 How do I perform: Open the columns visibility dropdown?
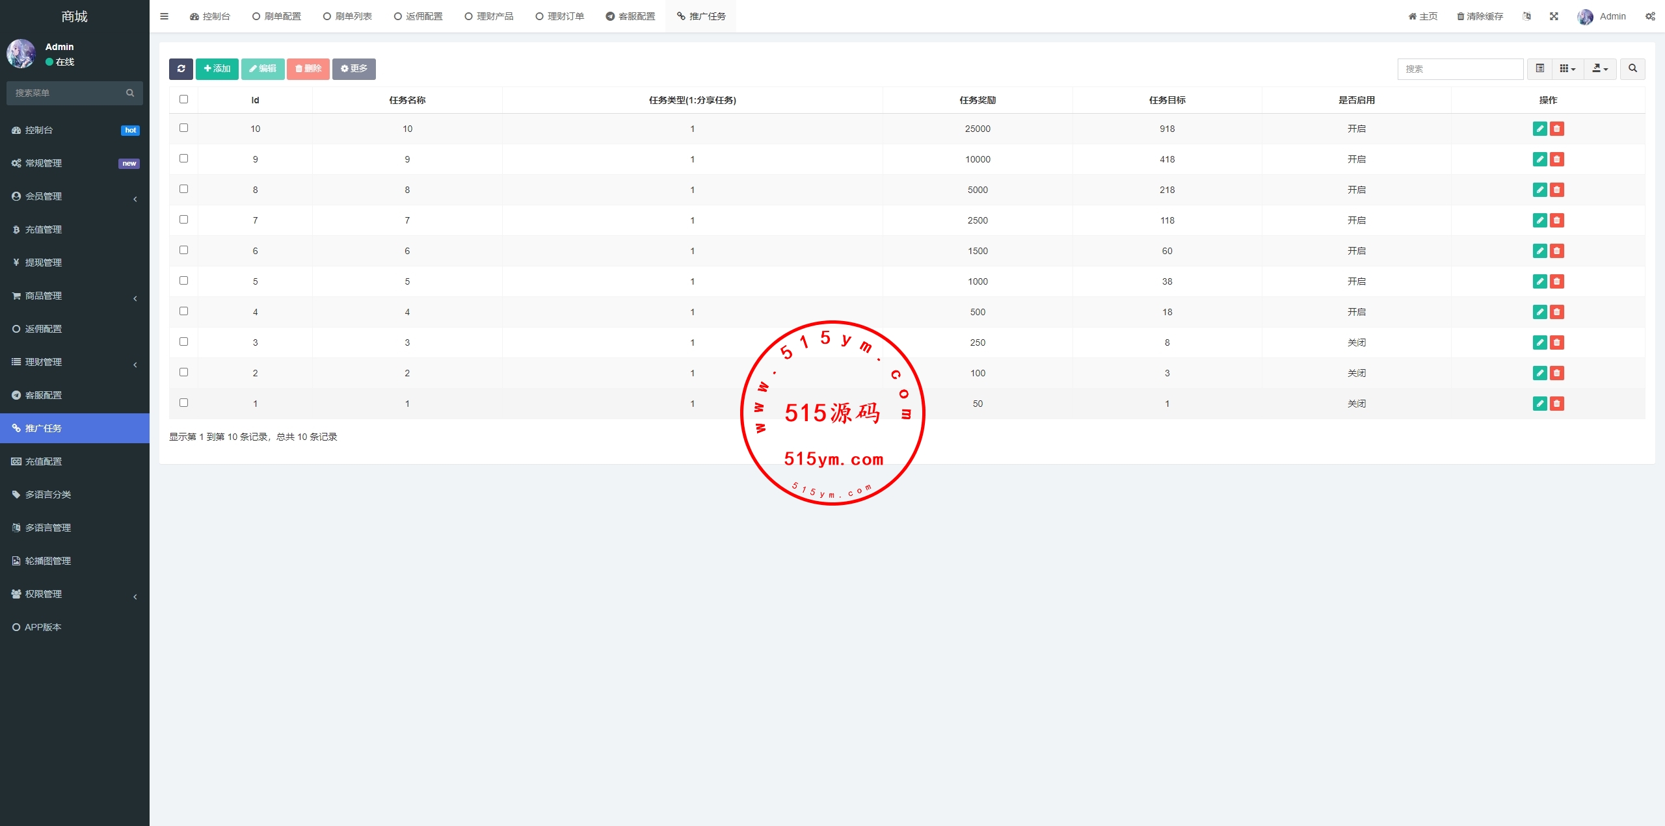point(1567,69)
